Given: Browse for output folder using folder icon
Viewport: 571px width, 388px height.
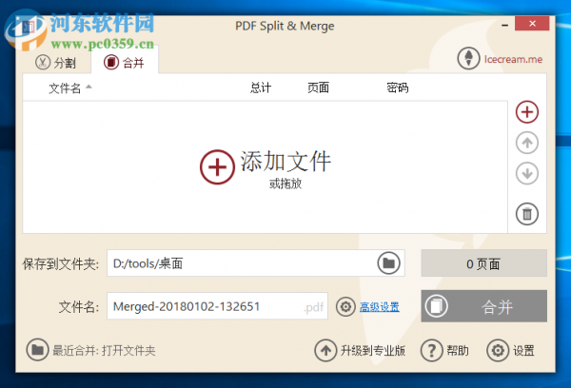Looking at the screenshot, I should pyautogui.click(x=388, y=262).
